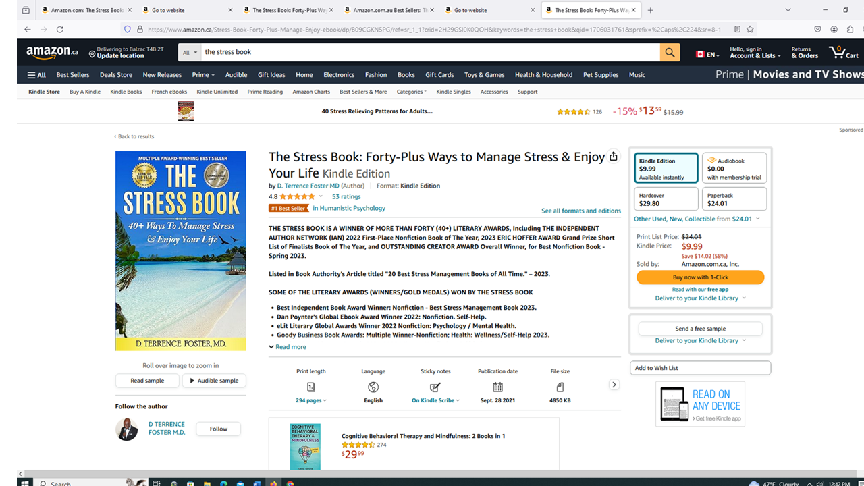Close the 'Amazon.com: The Stress Book' tab
864x486 pixels.
click(129, 10)
